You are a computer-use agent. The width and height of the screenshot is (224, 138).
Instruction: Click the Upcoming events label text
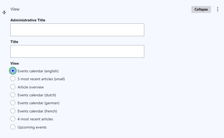[32, 127]
